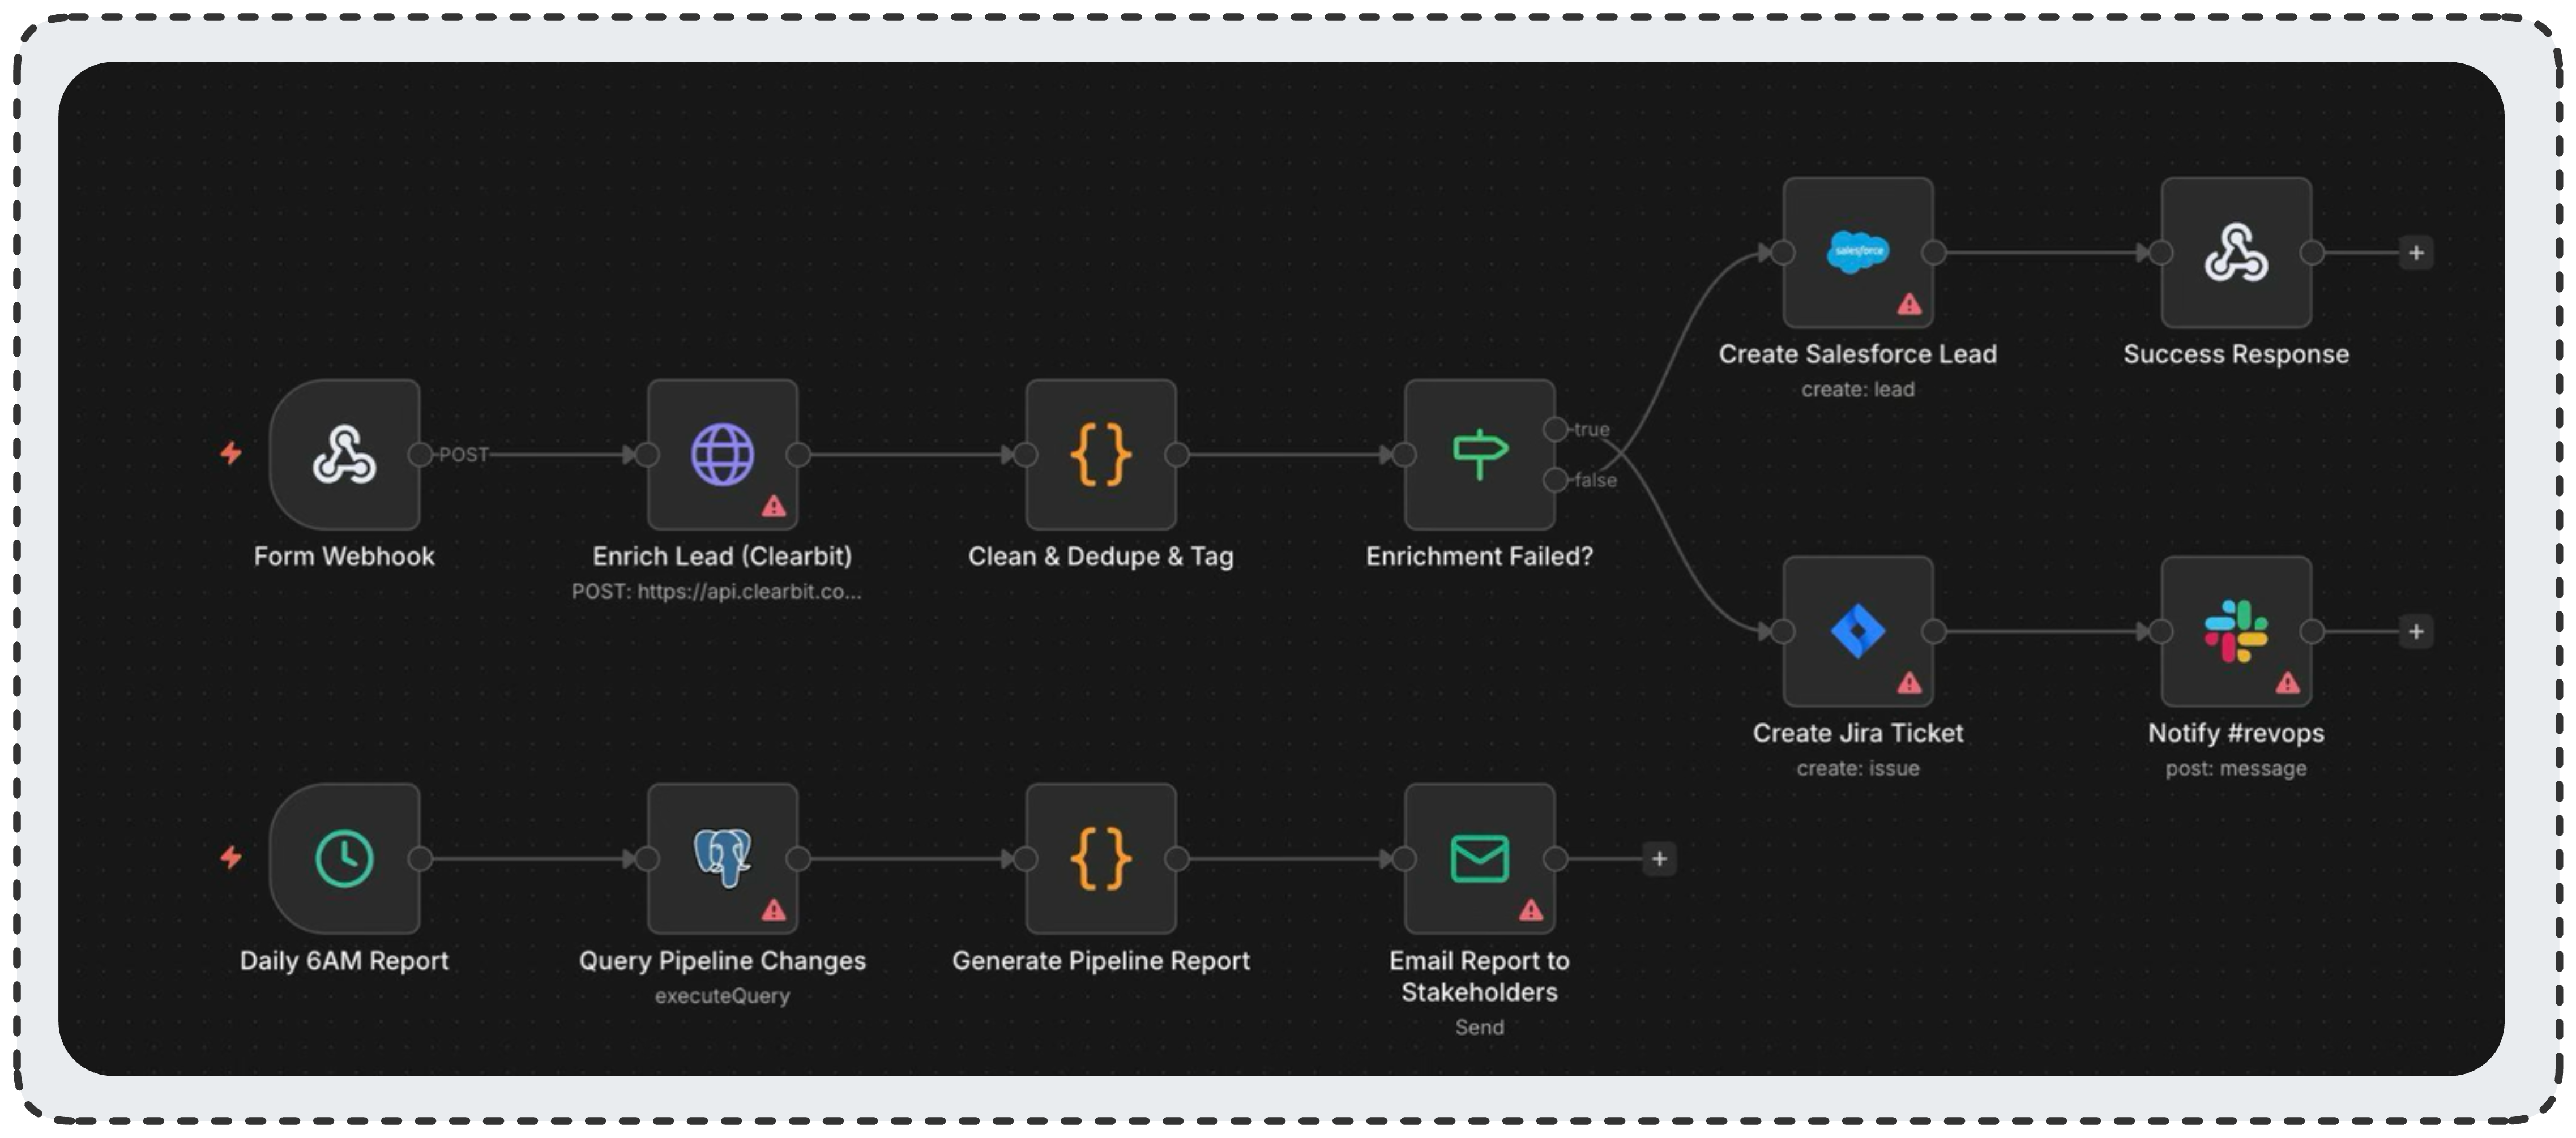This screenshot has height=1138, width=2576.
Task: Open the Create Salesforce Lead node
Action: [x=1857, y=252]
